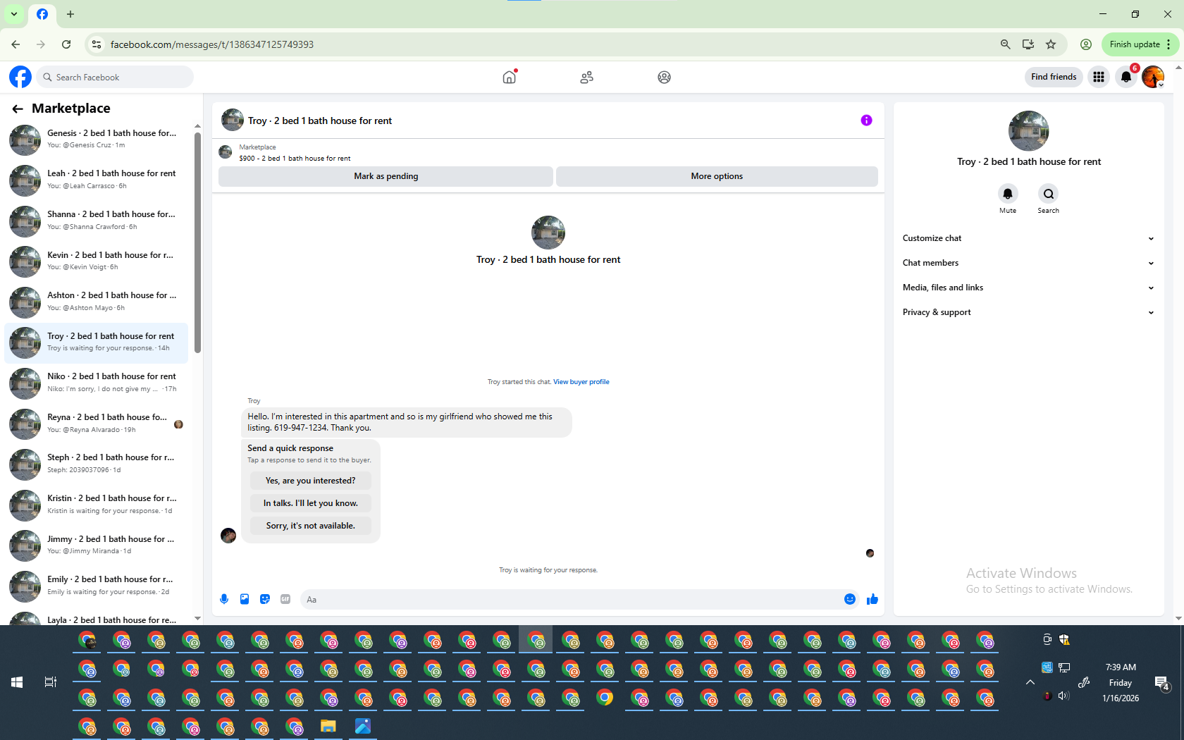
Task: Open the GIF picker icon
Action: 285,599
